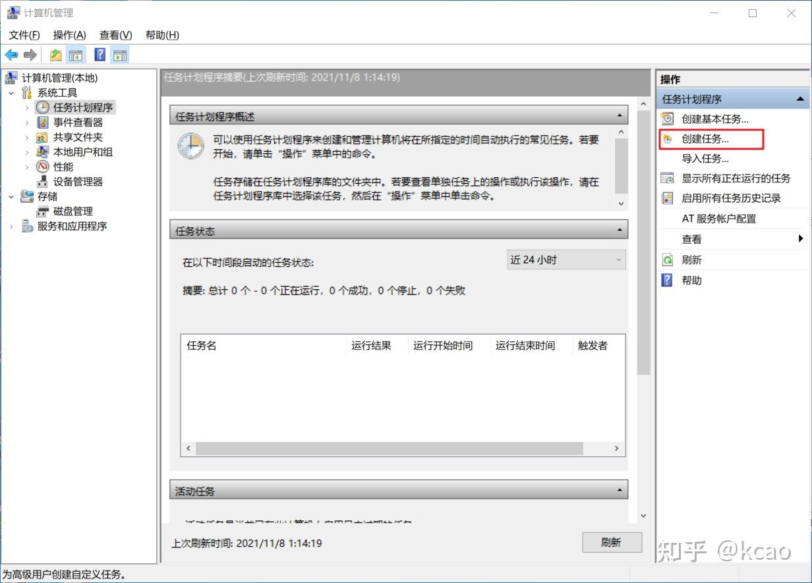Click the 存储 icon in tree
Screen dimensions: 812x583
point(27,196)
